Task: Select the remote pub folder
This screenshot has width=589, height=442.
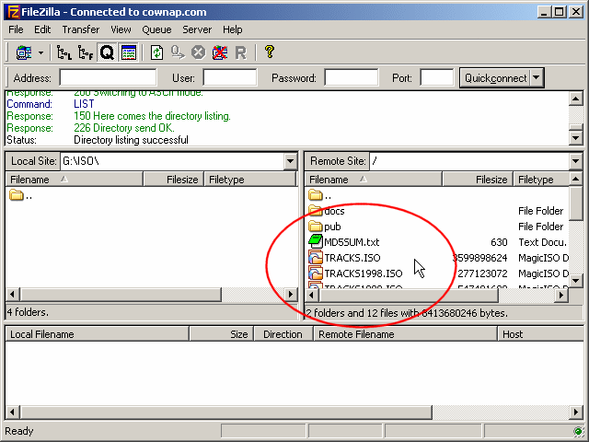Action: pos(332,227)
